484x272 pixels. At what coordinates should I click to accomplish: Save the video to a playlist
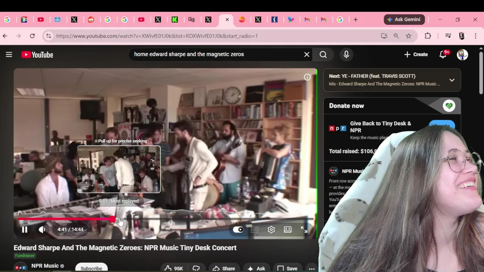click(287, 268)
